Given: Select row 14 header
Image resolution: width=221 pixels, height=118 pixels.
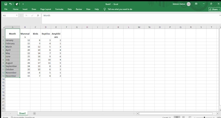Looking at the screenshot, I should (3, 79).
